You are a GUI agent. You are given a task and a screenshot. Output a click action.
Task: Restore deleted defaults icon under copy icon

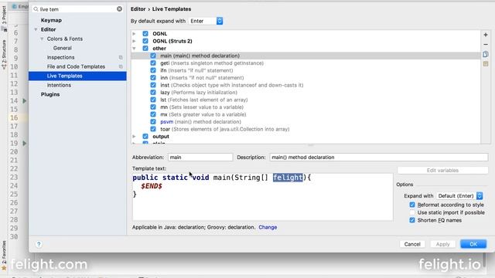coord(486,64)
